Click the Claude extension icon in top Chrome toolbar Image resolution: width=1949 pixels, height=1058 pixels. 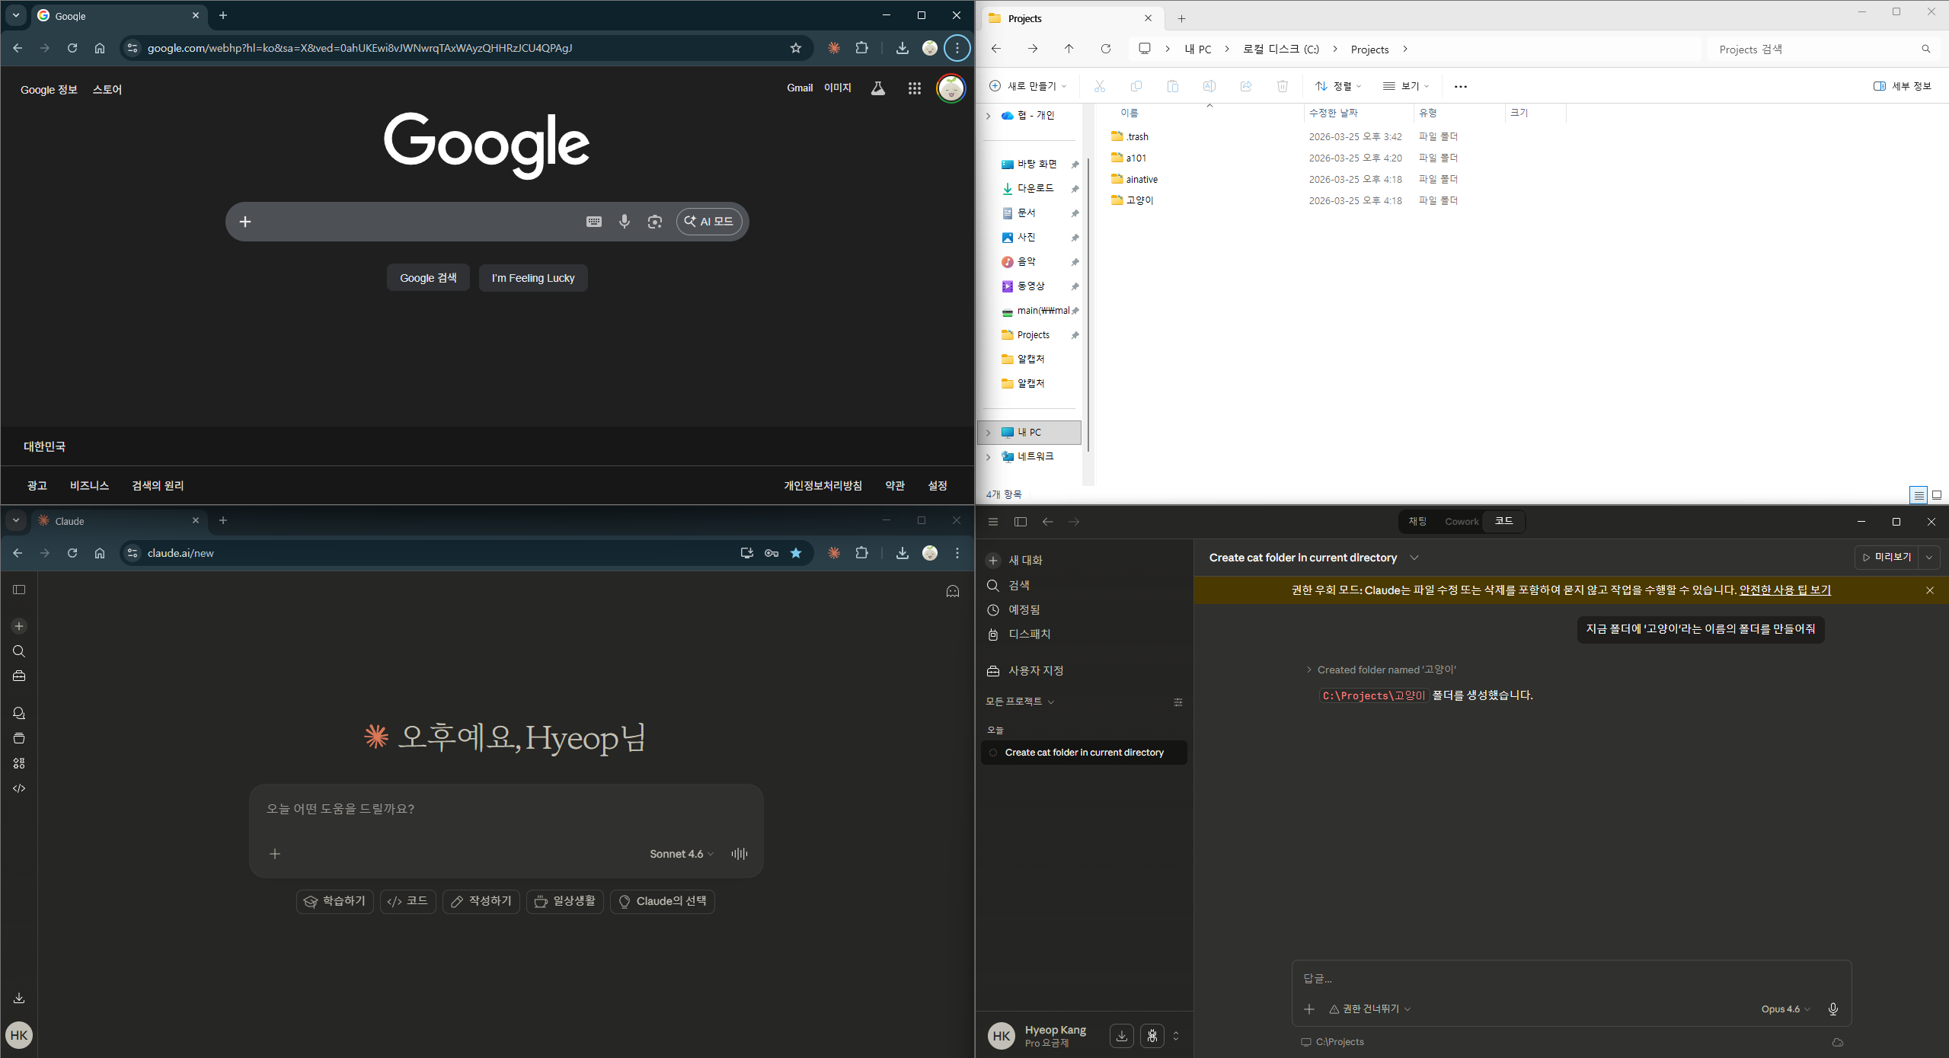pyautogui.click(x=834, y=48)
